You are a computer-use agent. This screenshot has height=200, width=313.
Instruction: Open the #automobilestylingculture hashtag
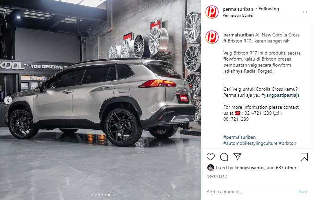(250, 143)
